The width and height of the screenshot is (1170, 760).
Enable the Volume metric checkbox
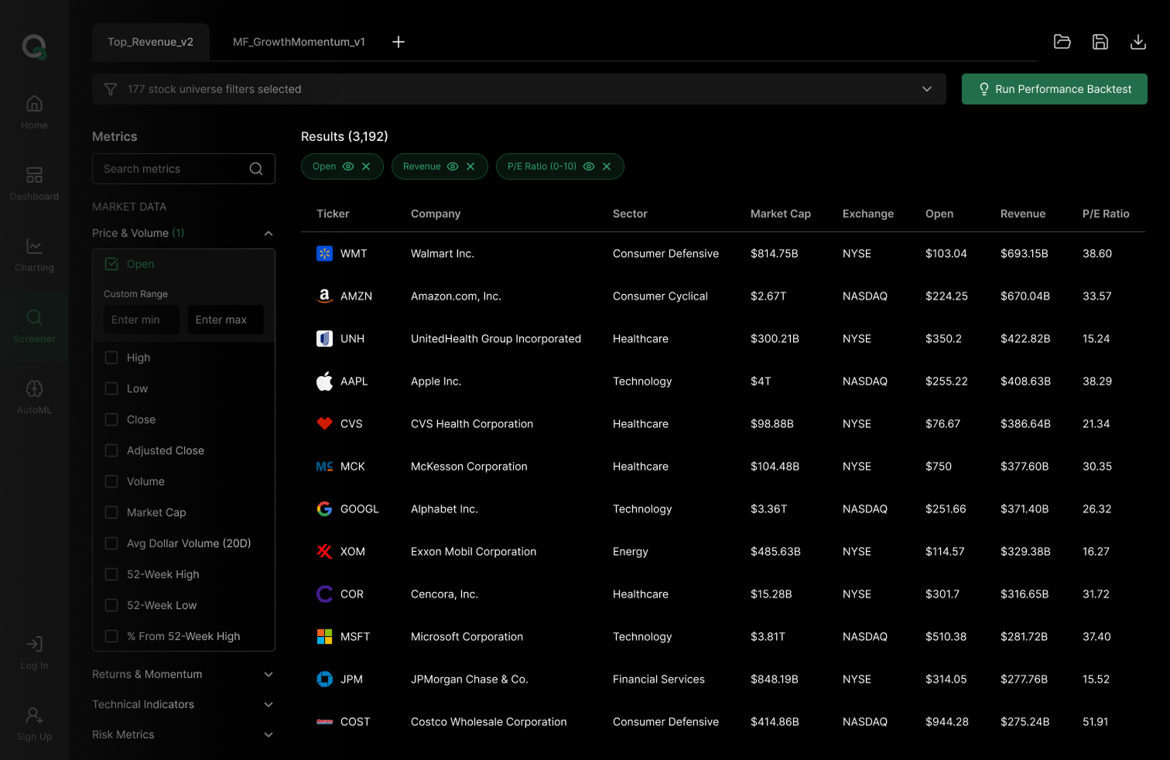click(x=111, y=481)
